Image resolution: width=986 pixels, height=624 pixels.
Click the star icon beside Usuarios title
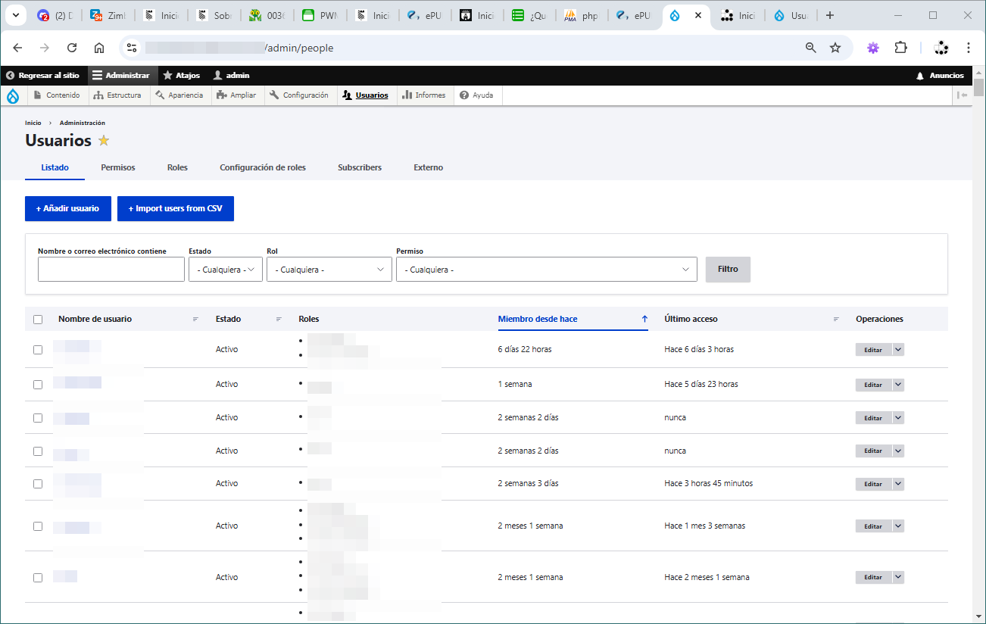tap(104, 141)
